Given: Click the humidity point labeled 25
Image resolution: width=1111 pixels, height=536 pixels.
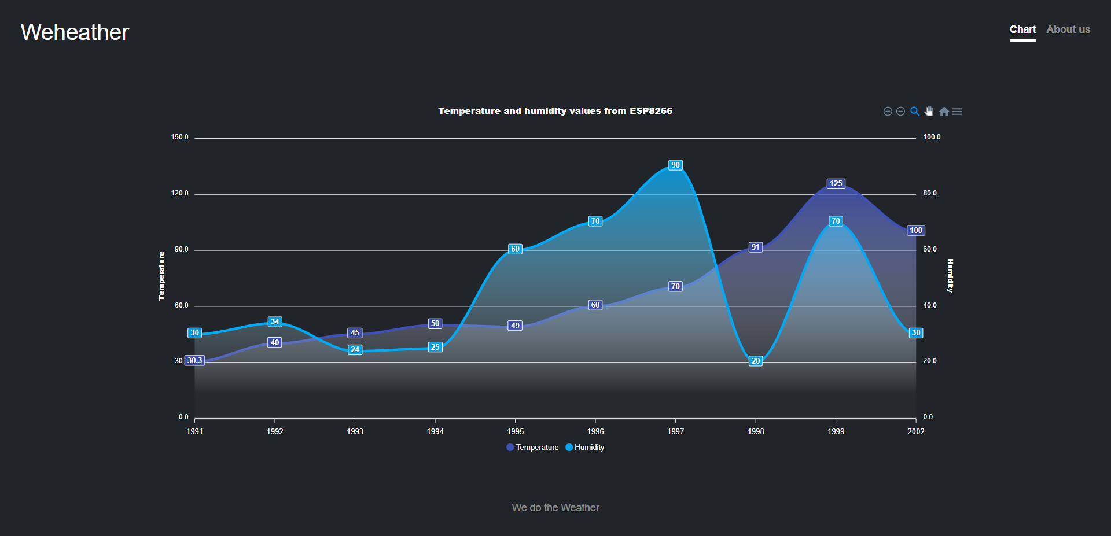Looking at the screenshot, I should pyautogui.click(x=435, y=348).
